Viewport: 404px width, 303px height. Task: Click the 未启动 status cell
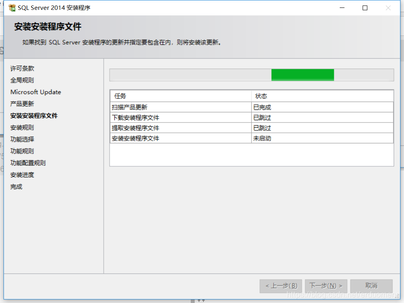(322, 138)
